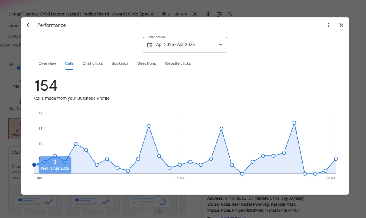Viewport: 366px width, 218px height.
Task: Click the highest peak data point near 30 Apr
Action: [x=294, y=123]
